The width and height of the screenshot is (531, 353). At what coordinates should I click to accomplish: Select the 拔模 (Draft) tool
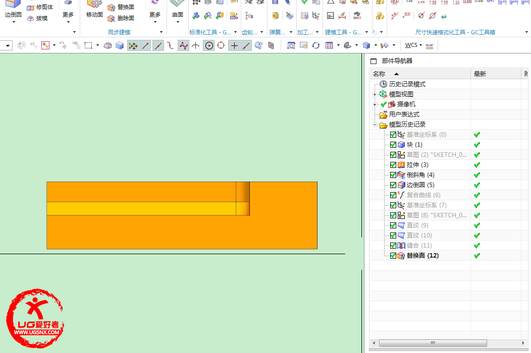tap(37, 18)
